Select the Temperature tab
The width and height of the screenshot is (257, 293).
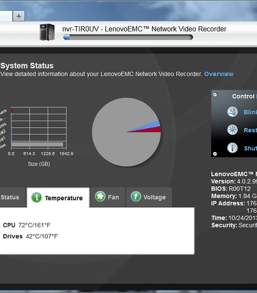tap(58, 198)
